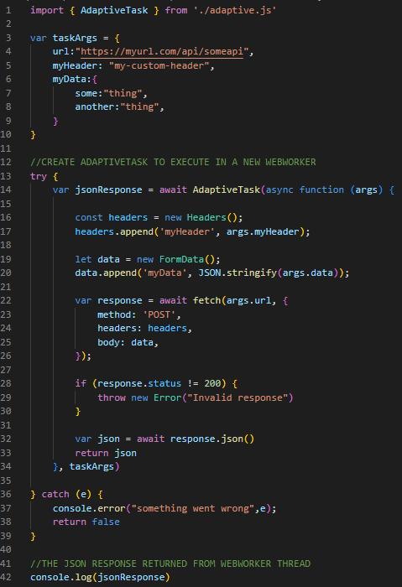402x587 pixels.
Task: Click the 'another' property key on line 8
Action: tap(94, 107)
